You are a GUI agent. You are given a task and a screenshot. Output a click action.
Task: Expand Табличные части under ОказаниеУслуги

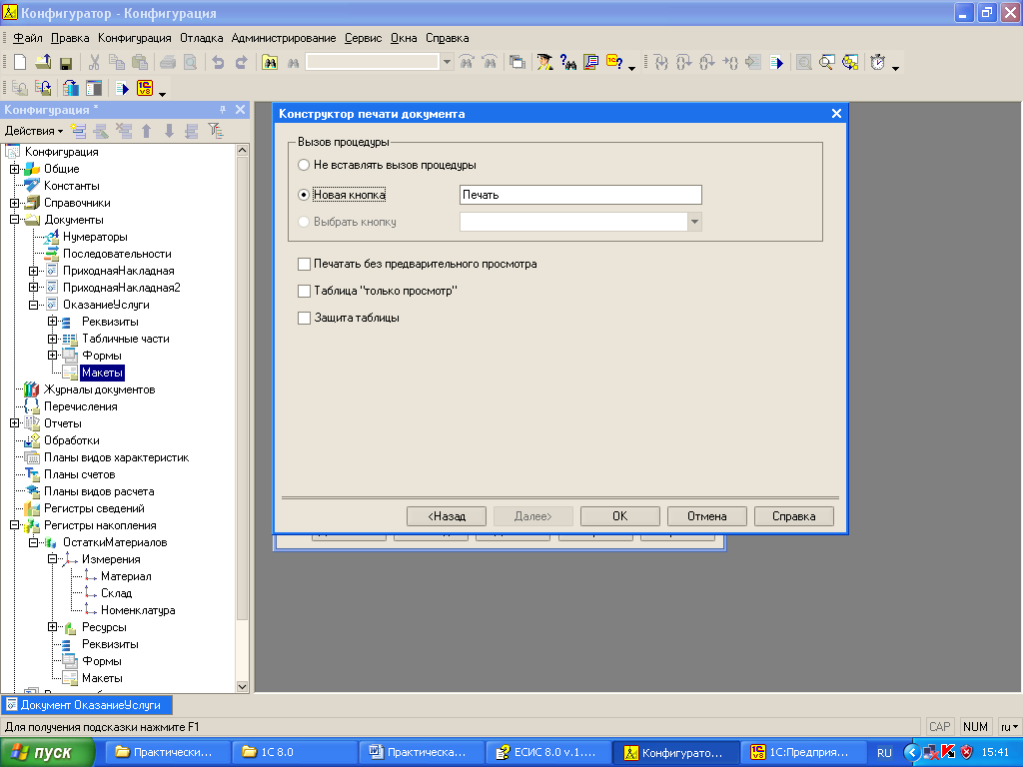point(52,339)
